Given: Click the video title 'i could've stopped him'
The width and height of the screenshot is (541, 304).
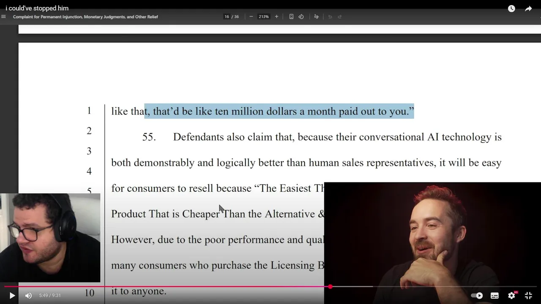Looking at the screenshot, I should pos(37,8).
